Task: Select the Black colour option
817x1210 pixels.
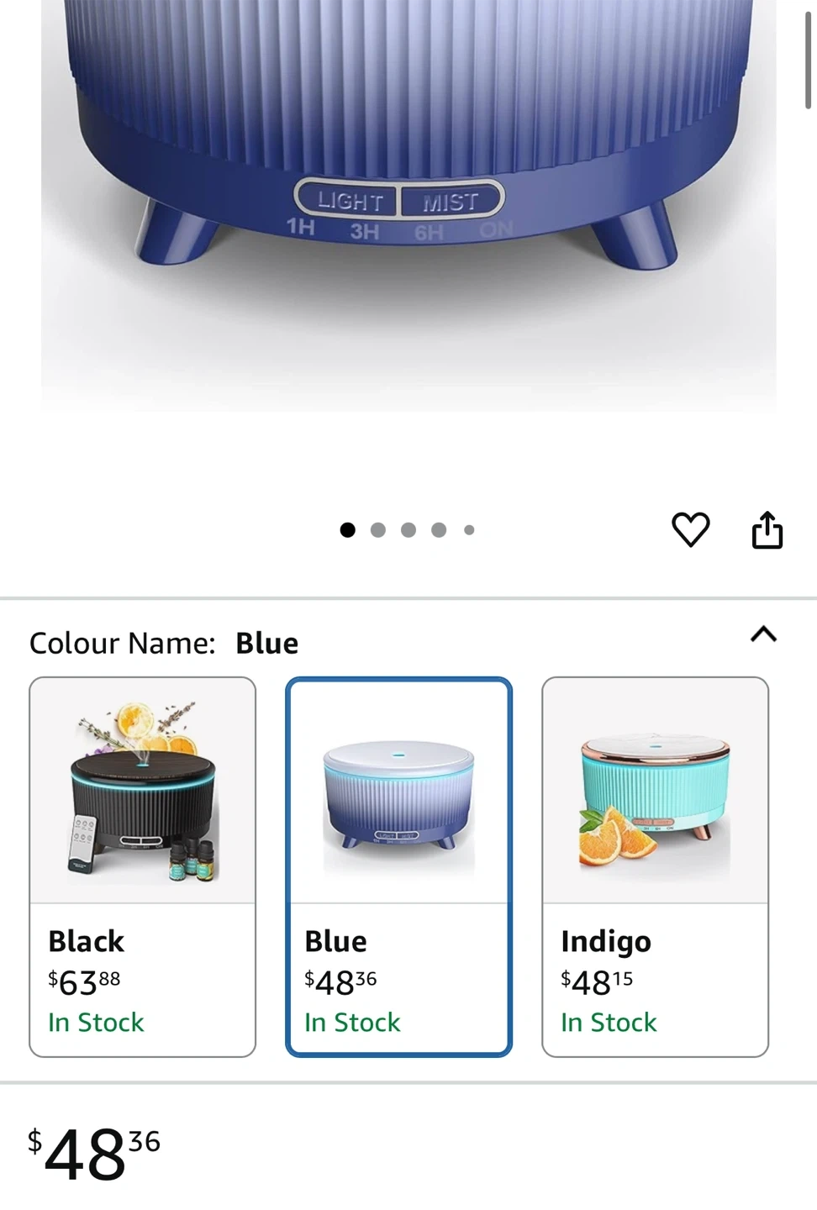Action: click(x=142, y=866)
